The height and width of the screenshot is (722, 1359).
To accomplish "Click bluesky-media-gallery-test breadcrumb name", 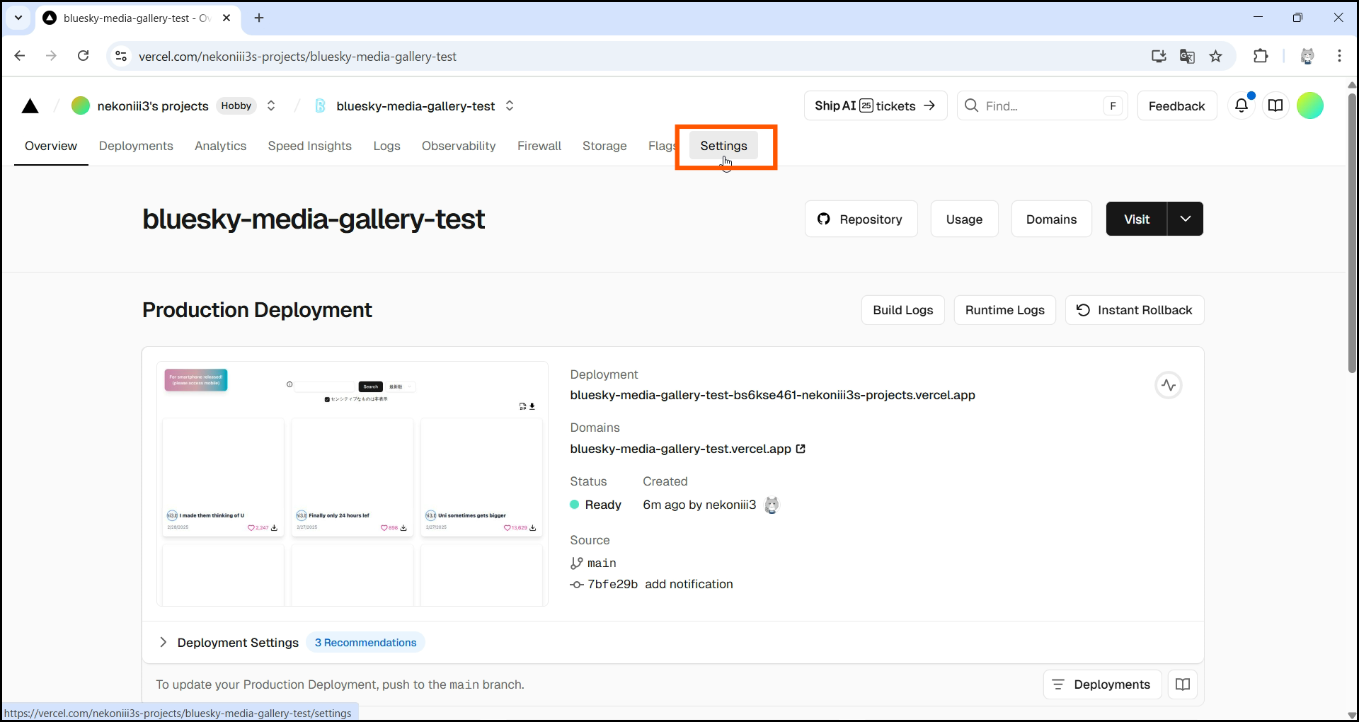I will [x=415, y=106].
